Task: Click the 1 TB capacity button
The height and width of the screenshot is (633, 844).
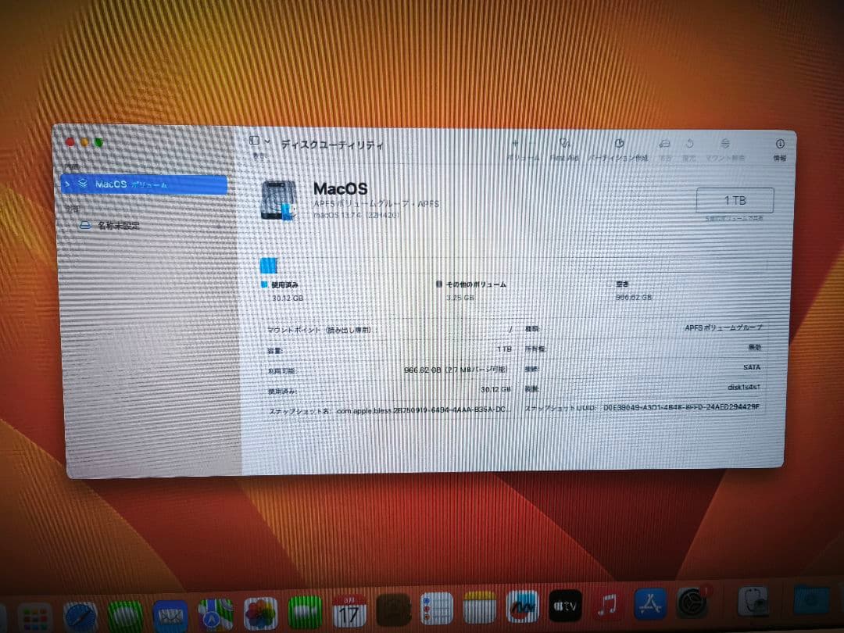Action: tap(735, 200)
